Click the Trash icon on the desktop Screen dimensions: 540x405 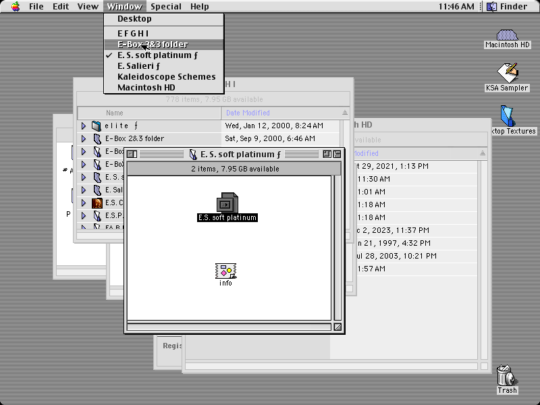click(506, 376)
